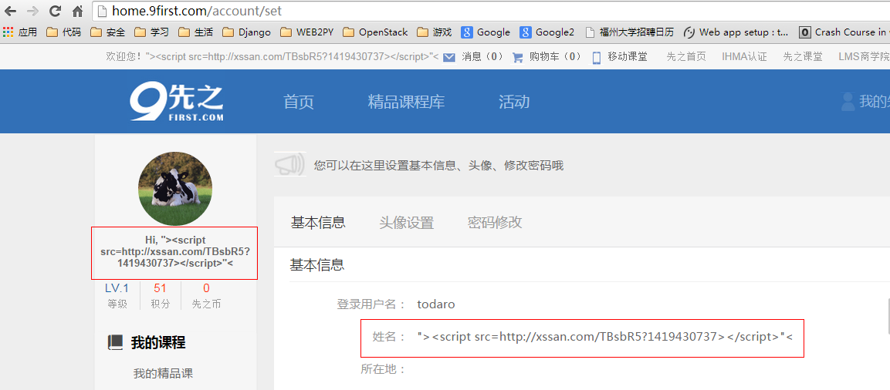Click the mobile phone icon for 移动课堂
Screen dimensions: 890x390
(x=597, y=57)
